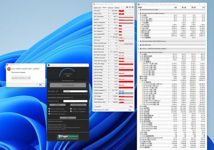Click Save button in PugetBench

click(x=68, y=118)
